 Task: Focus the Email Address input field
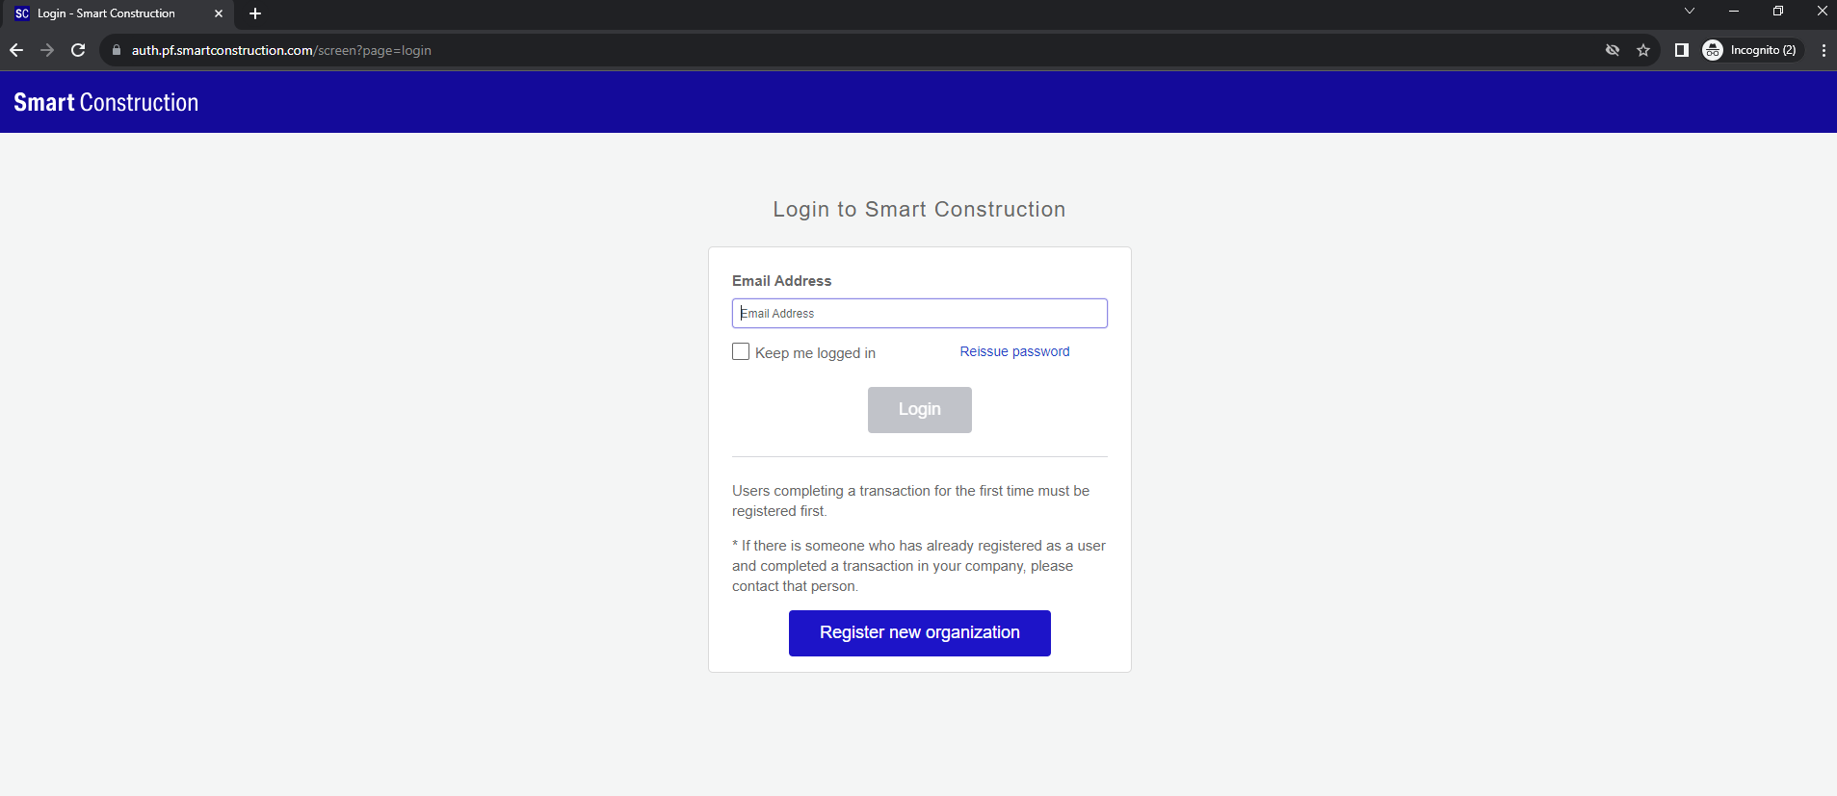pyautogui.click(x=919, y=313)
